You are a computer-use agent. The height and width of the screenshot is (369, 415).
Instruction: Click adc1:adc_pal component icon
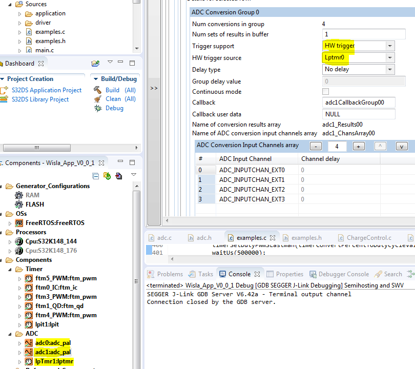coord(29,352)
